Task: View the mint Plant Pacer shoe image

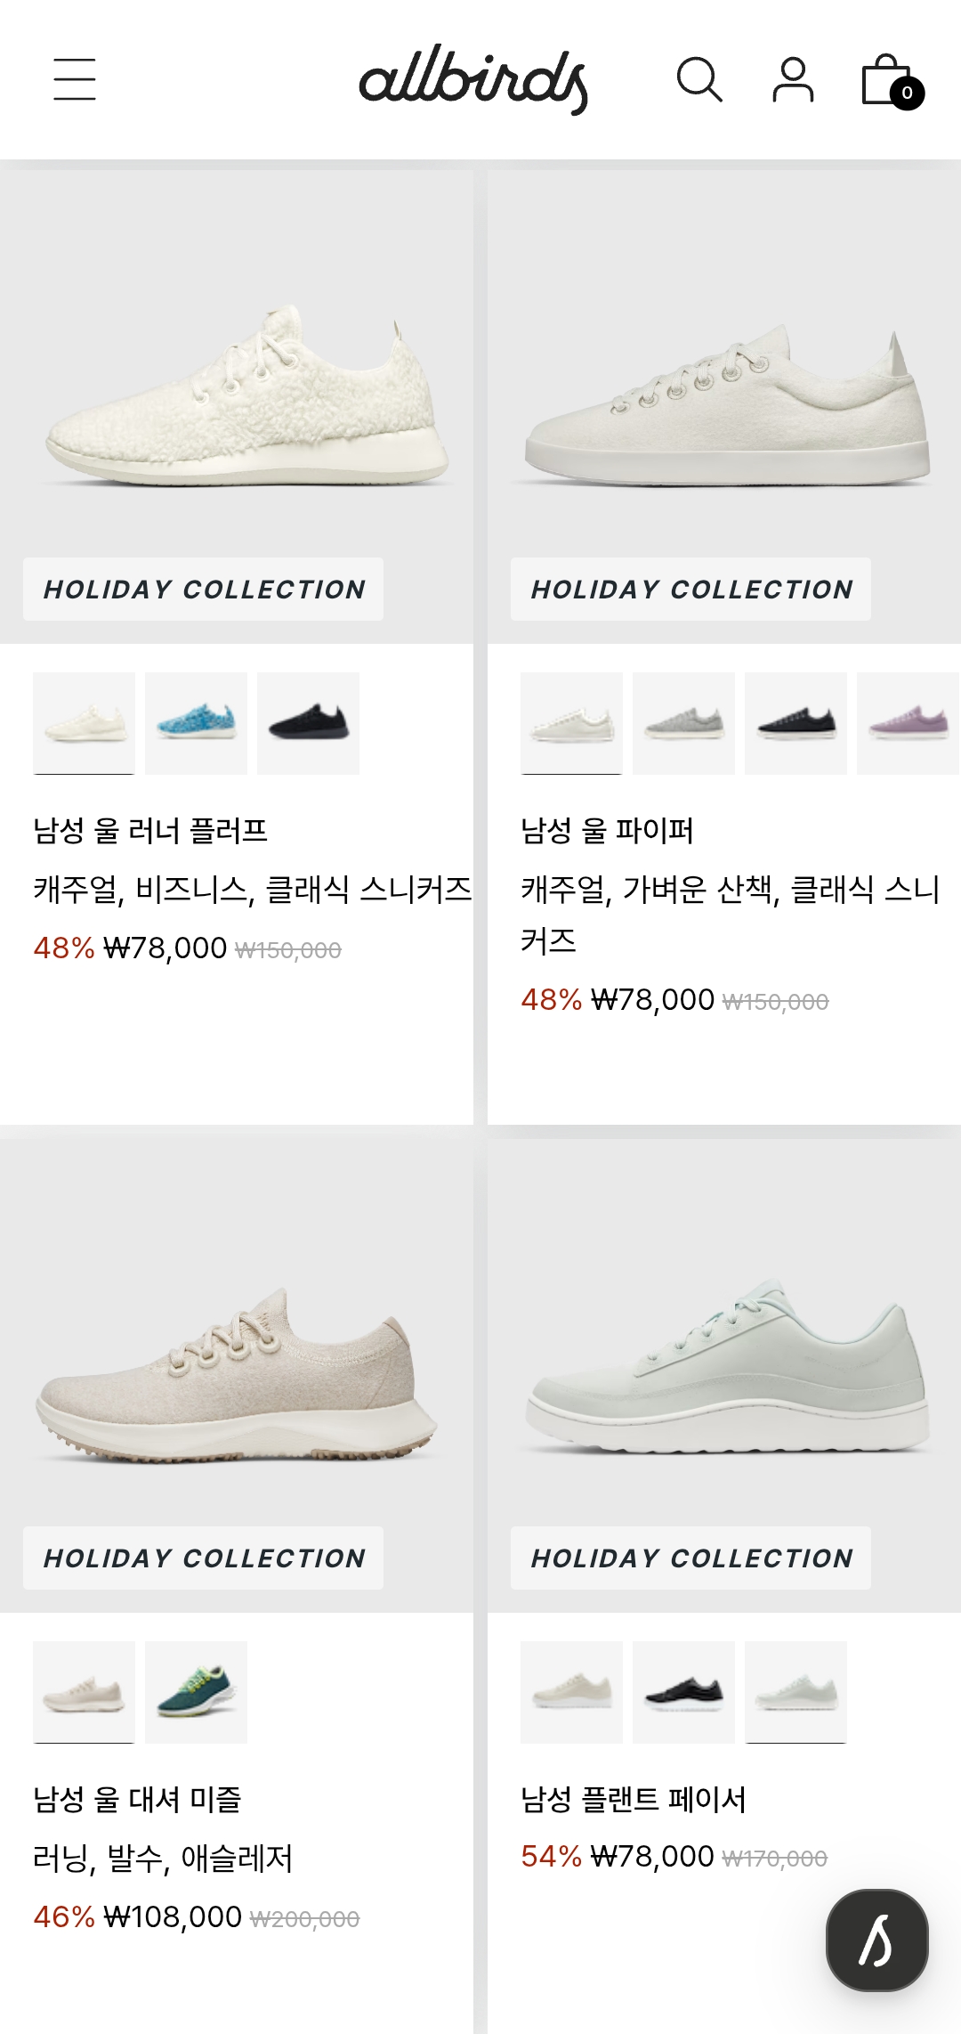Action: point(724,1375)
